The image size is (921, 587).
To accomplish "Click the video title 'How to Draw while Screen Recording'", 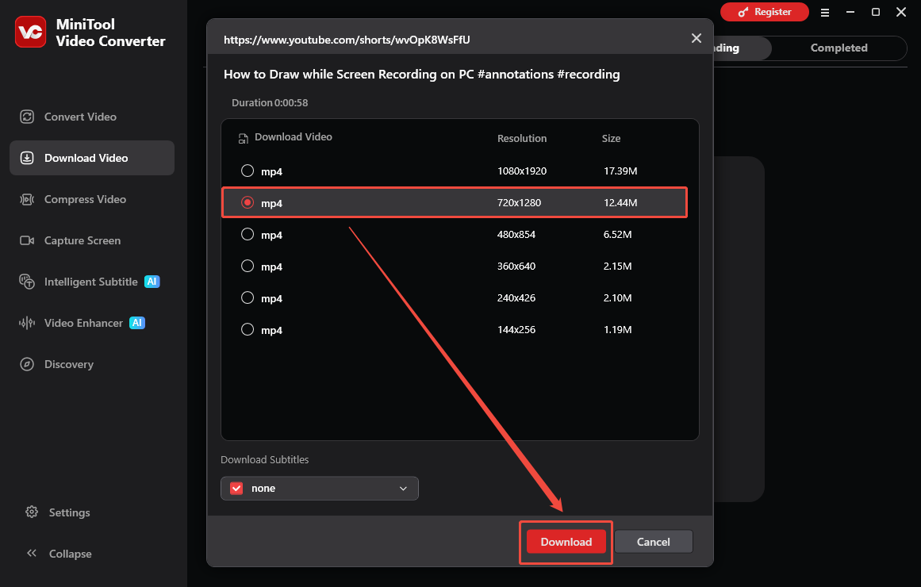I will [x=422, y=75].
